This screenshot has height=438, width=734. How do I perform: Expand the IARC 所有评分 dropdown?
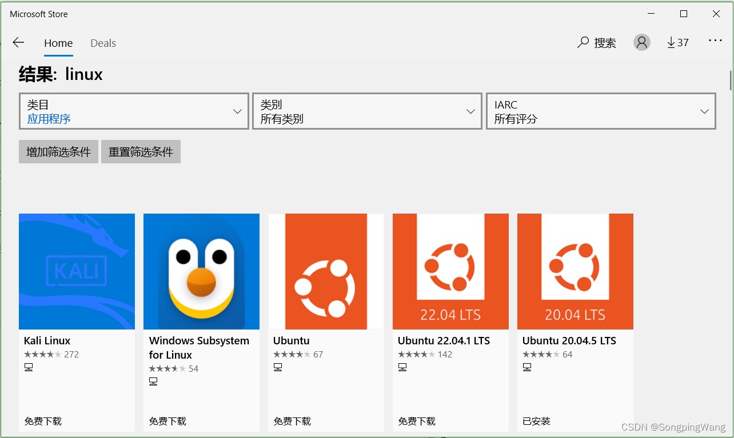pyautogui.click(x=601, y=111)
